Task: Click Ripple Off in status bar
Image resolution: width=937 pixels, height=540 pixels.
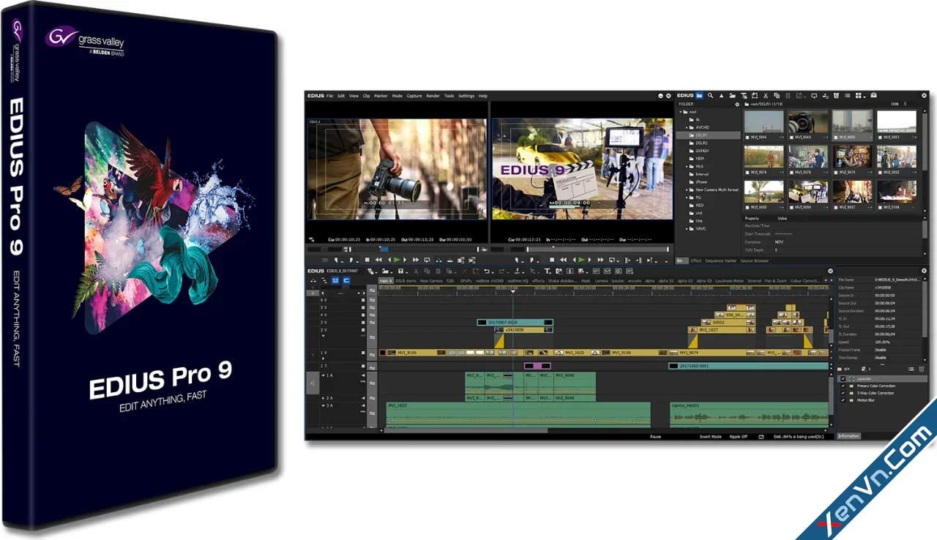Action: click(x=739, y=437)
